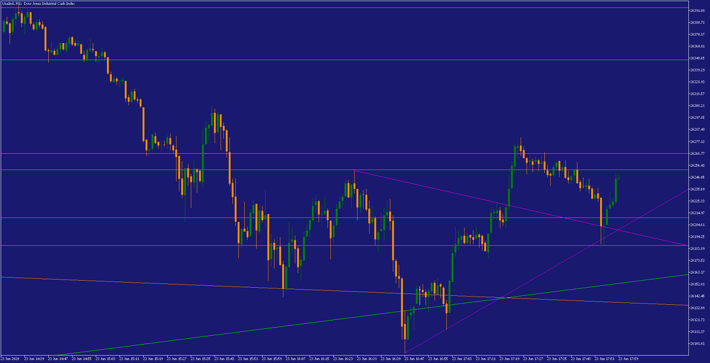Click the 26297.85 price label

(x=697, y=117)
